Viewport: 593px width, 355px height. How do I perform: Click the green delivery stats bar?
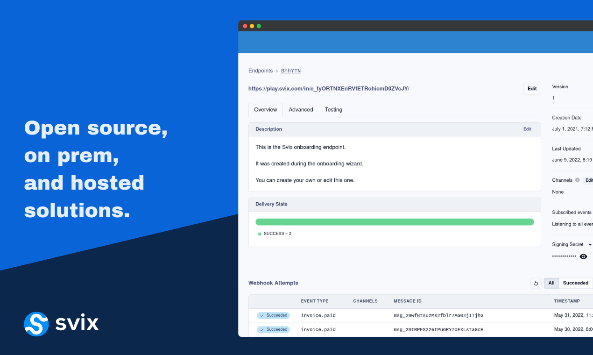tap(395, 222)
